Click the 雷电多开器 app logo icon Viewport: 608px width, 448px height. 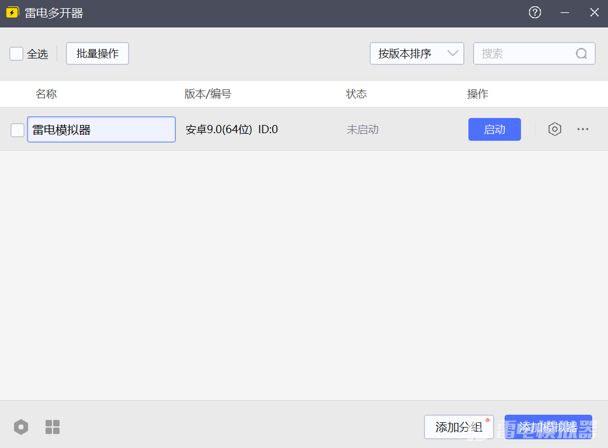click(12, 13)
